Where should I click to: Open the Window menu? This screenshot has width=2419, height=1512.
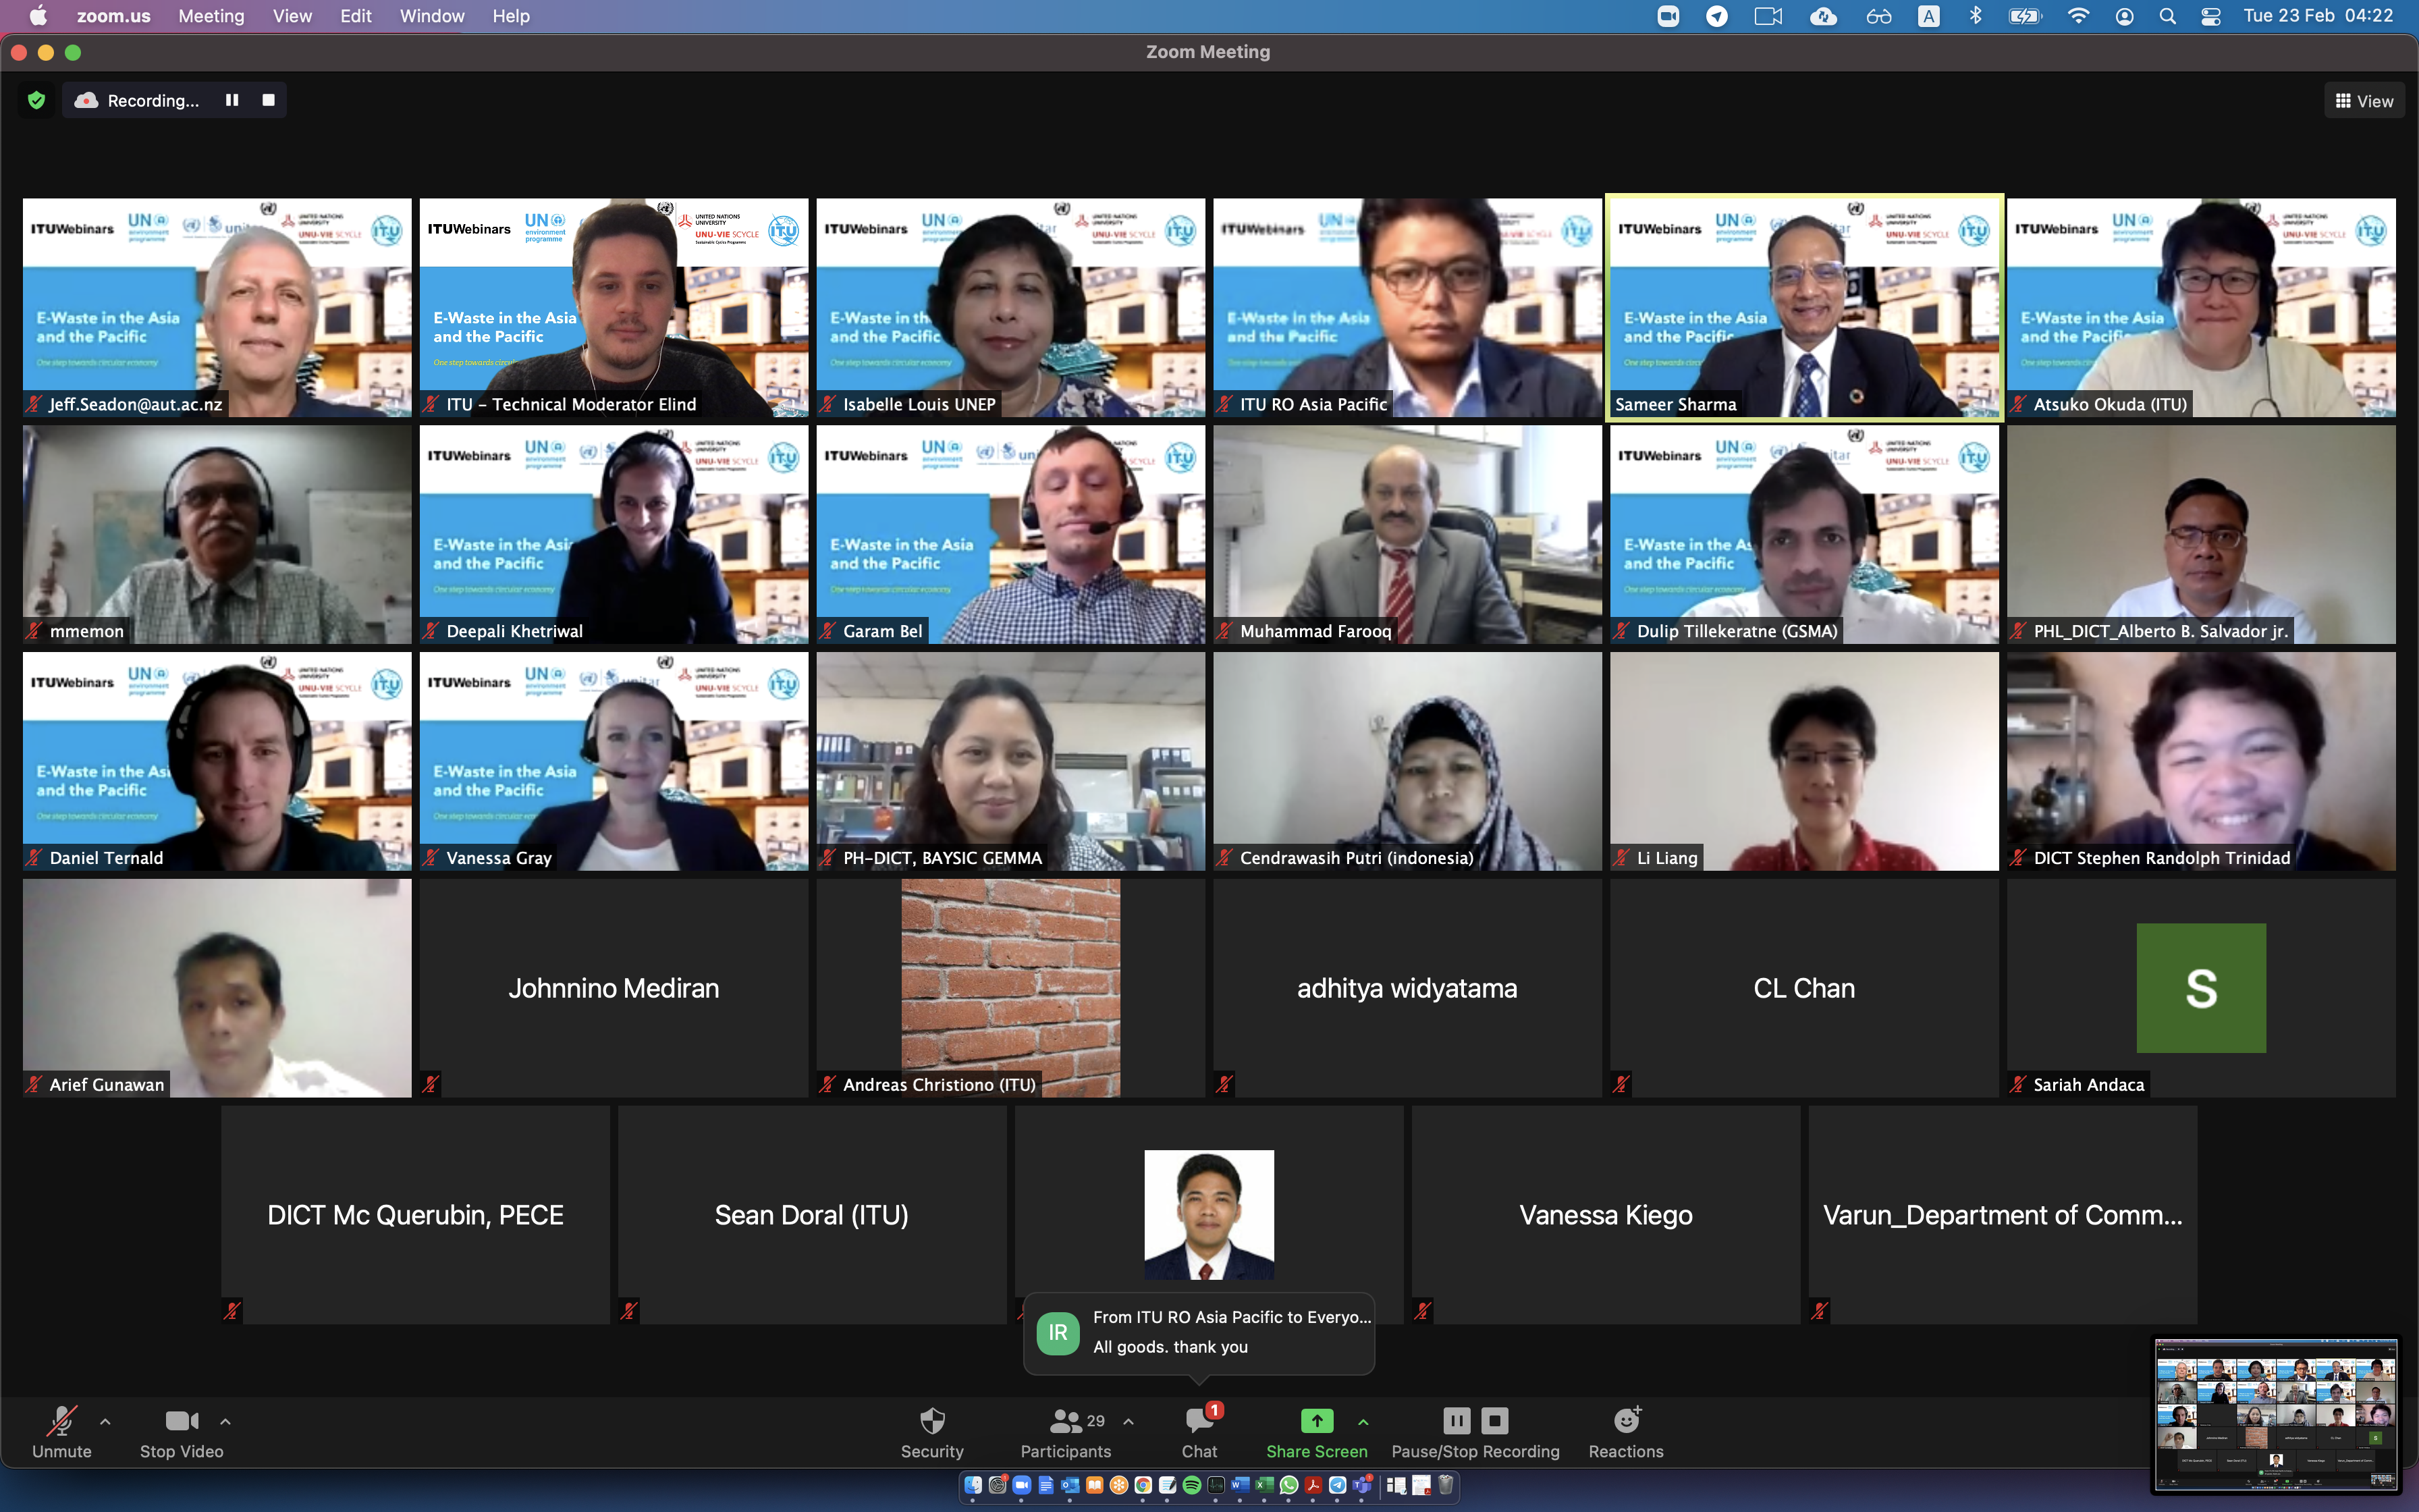click(x=432, y=16)
